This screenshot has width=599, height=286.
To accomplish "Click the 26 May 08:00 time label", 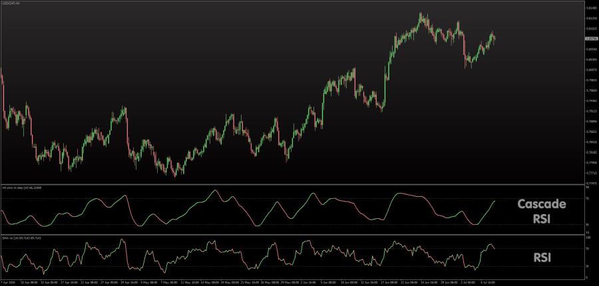I will tap(270, 283).
